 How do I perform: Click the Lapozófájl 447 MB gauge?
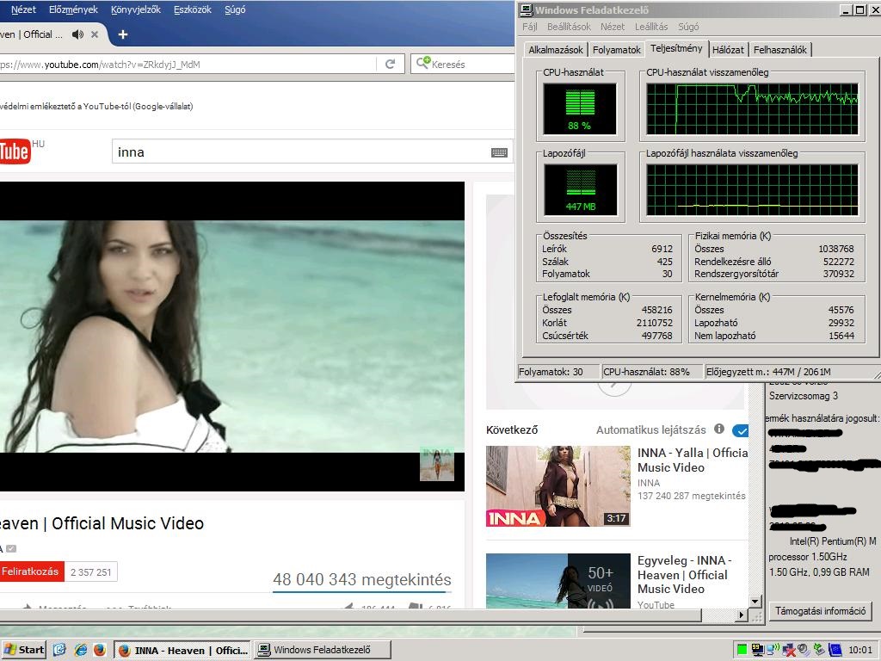pyautogui.click(x=580, y=189)
